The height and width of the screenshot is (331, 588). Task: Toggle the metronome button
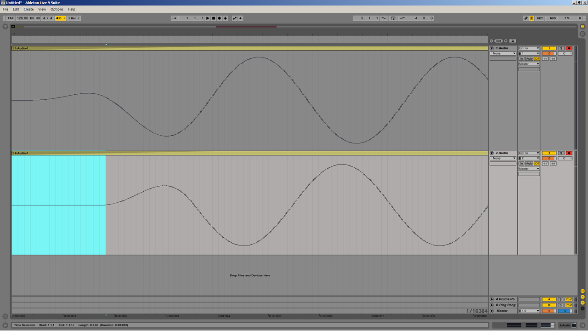(x=61, y=18)
